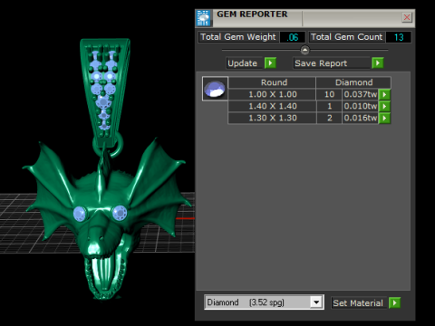
Task: Open the Diamond (3.52 spg) material dropdown
Action: tap(316, 302)
